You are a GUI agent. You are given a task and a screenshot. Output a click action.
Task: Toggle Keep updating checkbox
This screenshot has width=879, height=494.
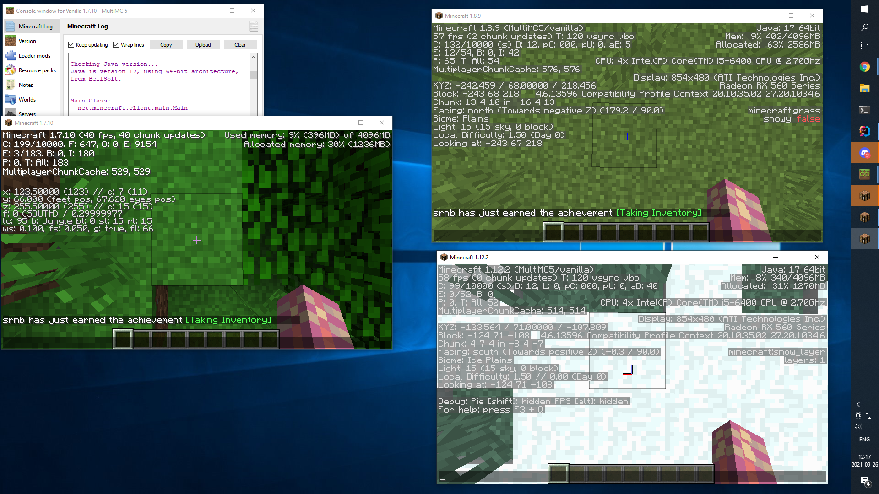click(71, 45)
